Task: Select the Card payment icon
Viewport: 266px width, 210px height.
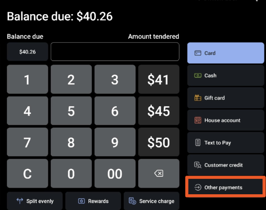Action: (198, 53)
